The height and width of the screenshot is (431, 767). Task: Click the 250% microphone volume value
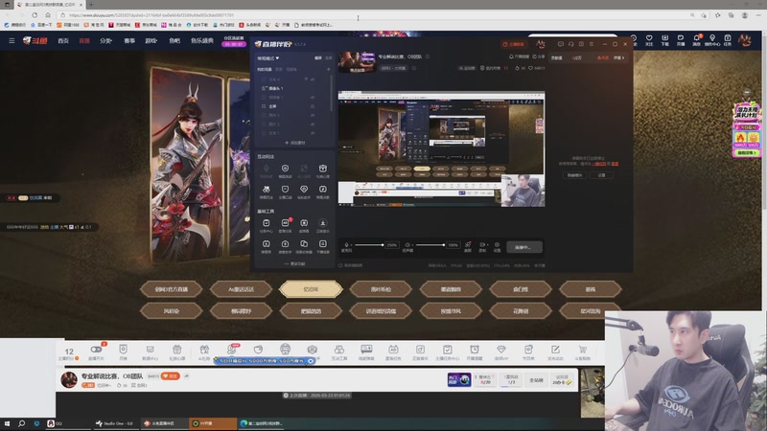pyautogui.click(x=392, y=245)
